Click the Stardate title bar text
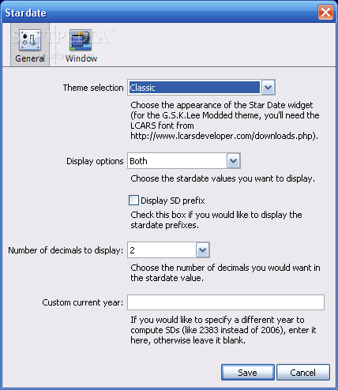 pos(25,13)
